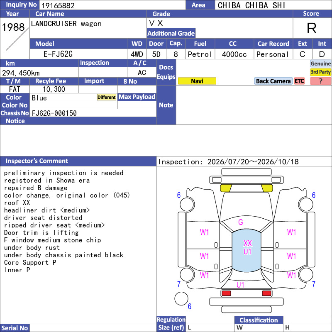The width and height of the screenshot is (332, 332).
Task: Click the pink question mark badge
Action: coord(320,81)
